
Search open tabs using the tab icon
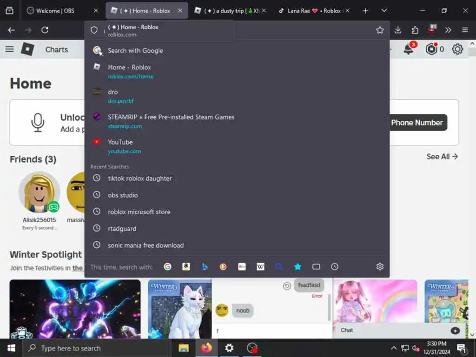[316, 266]
